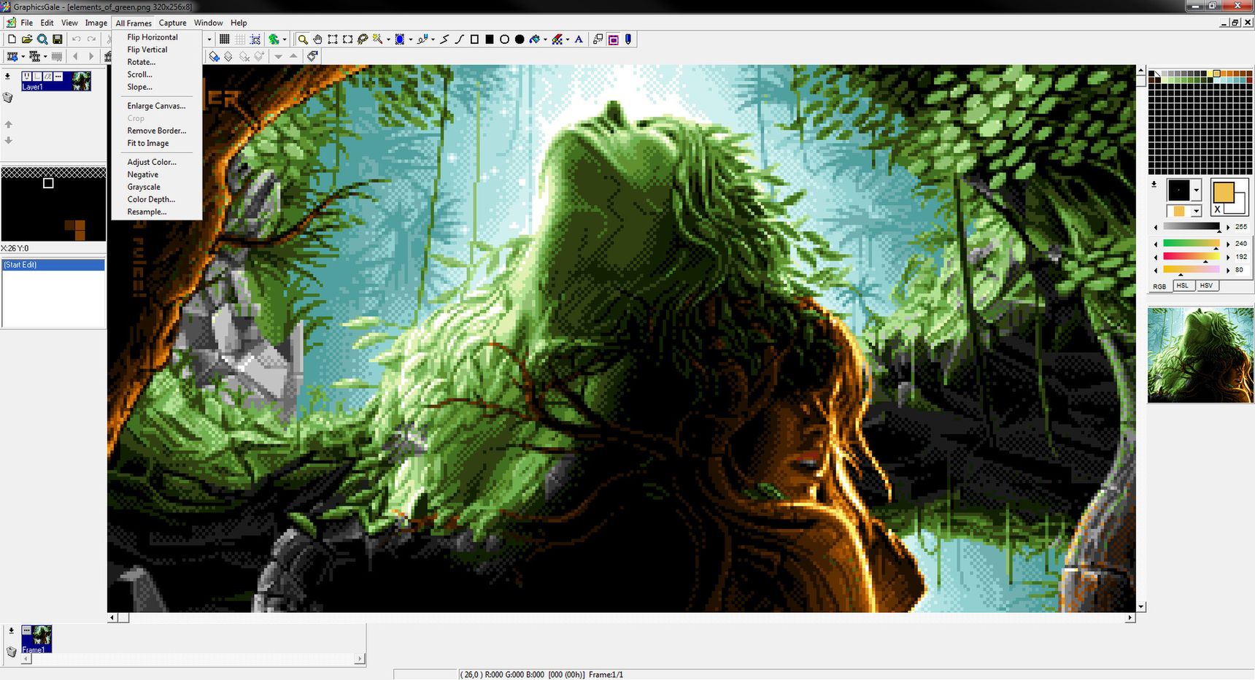The image size is (1255, 680).
Task: Open Layer1 properties ellipsis button
Action: point(58,76)
